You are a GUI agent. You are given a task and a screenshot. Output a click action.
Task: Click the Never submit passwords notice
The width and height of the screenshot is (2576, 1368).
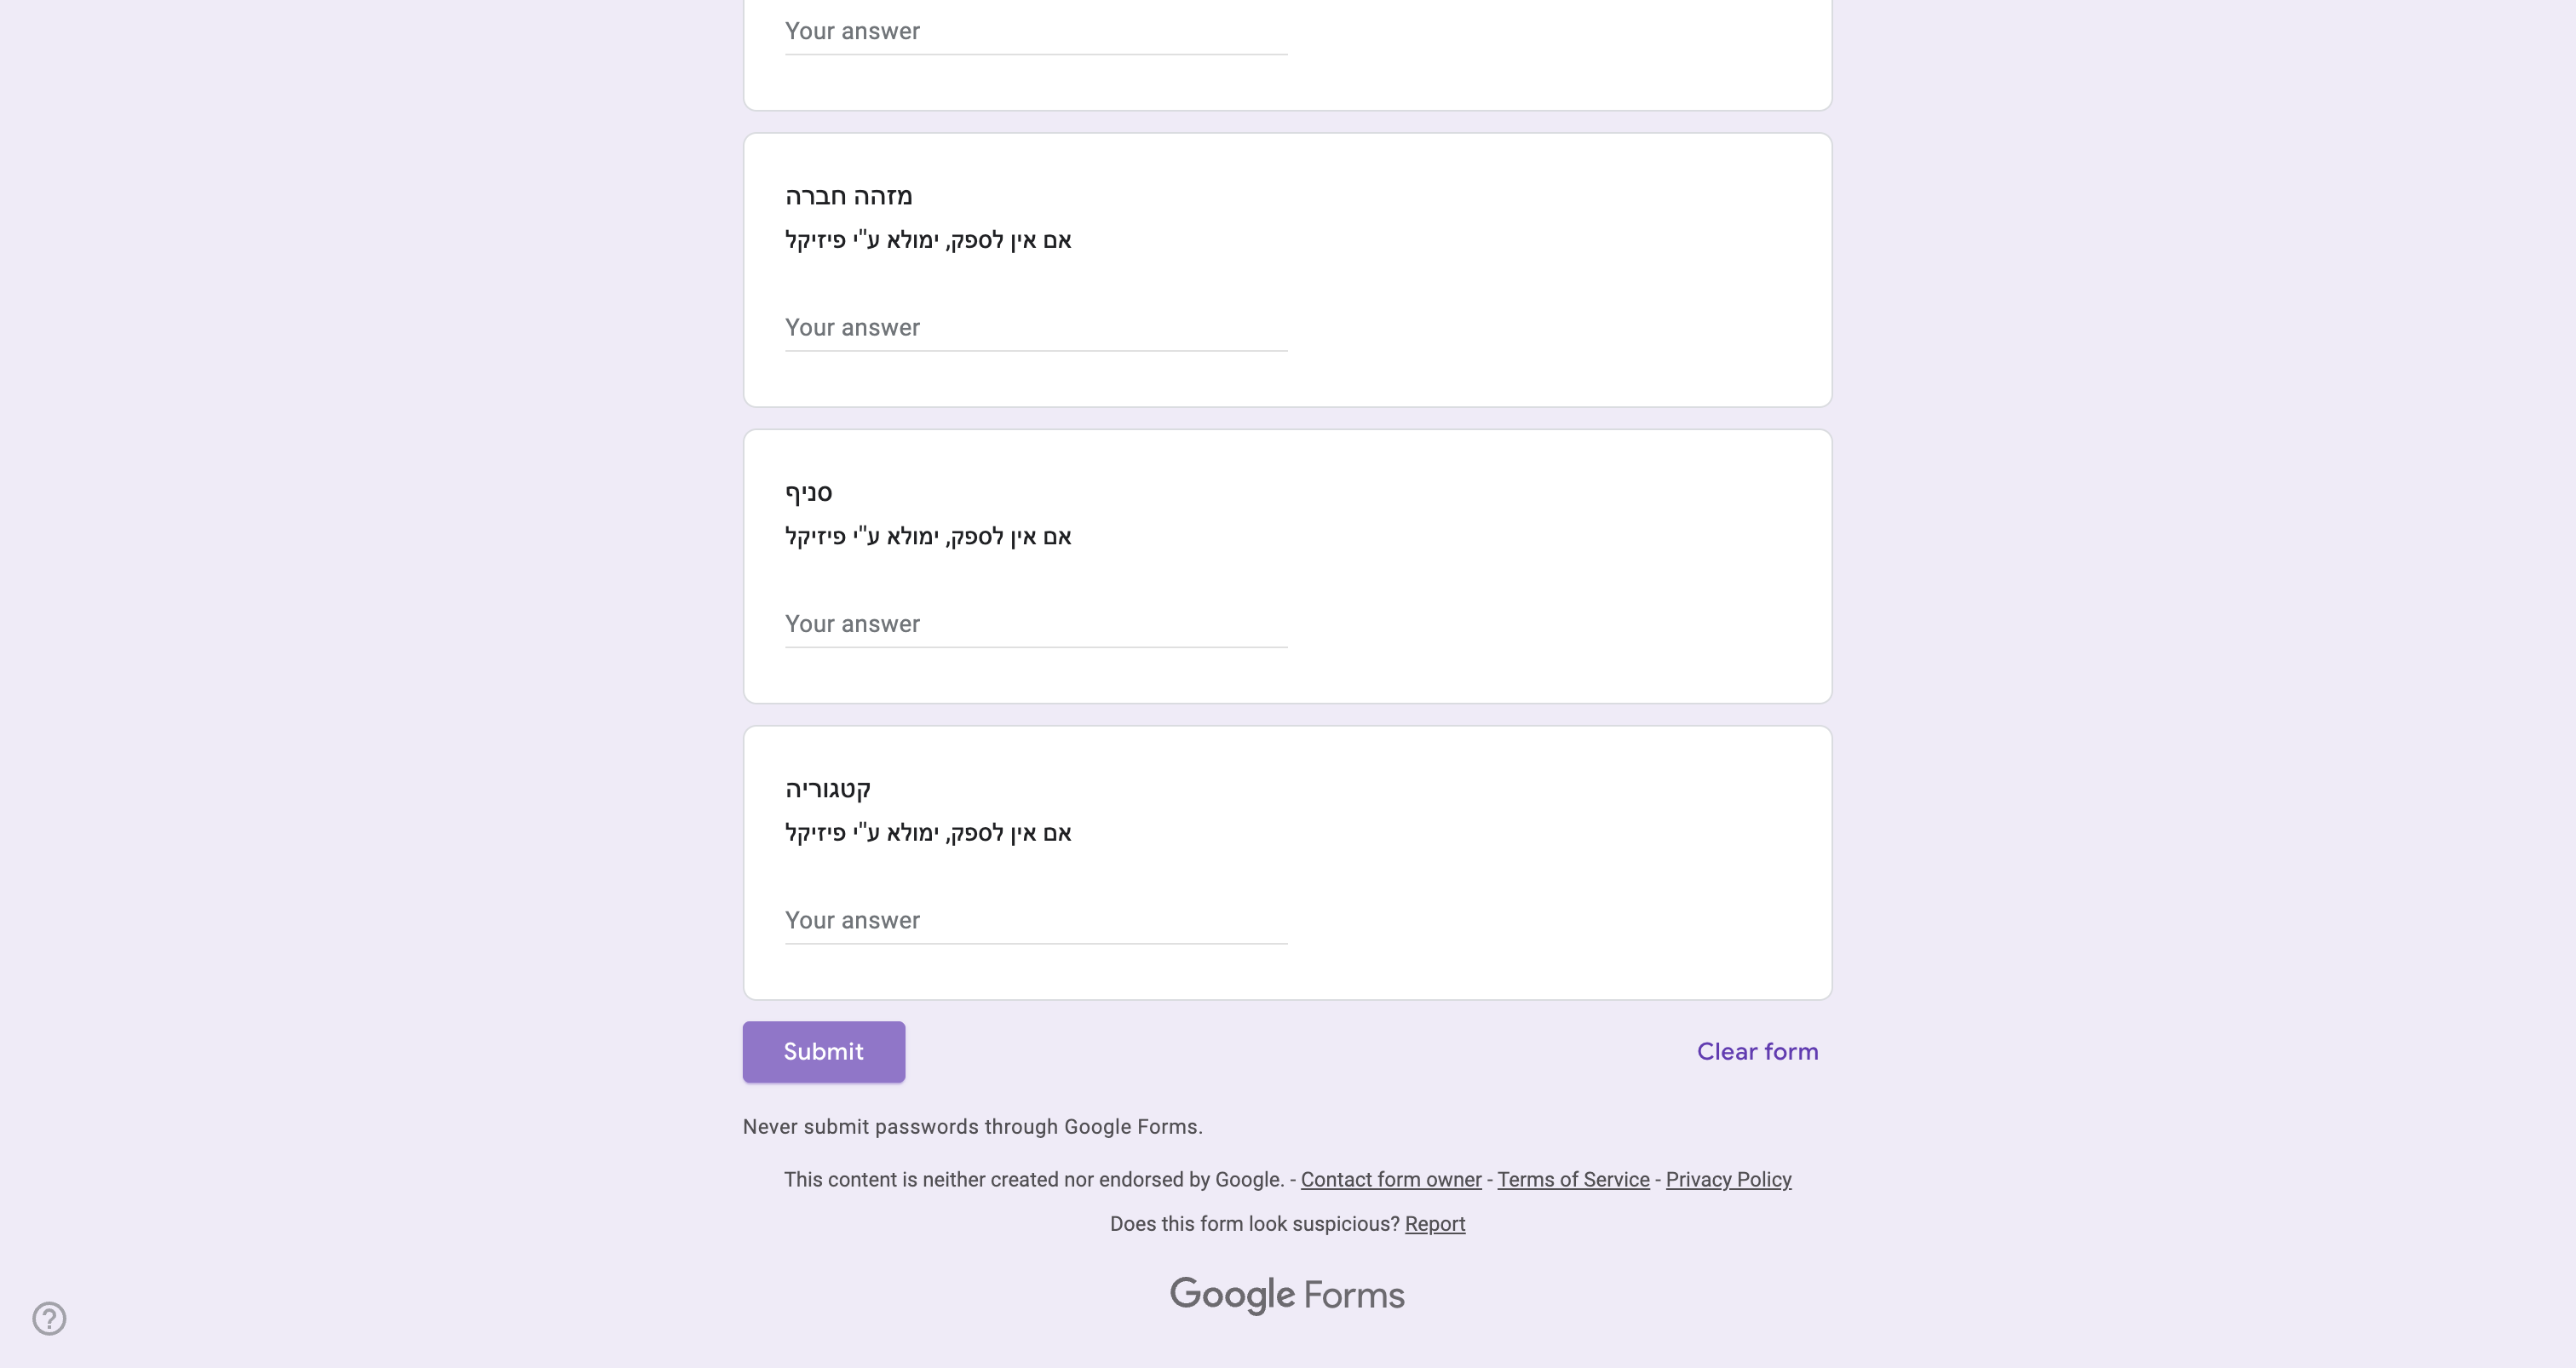click(972, 1126)
